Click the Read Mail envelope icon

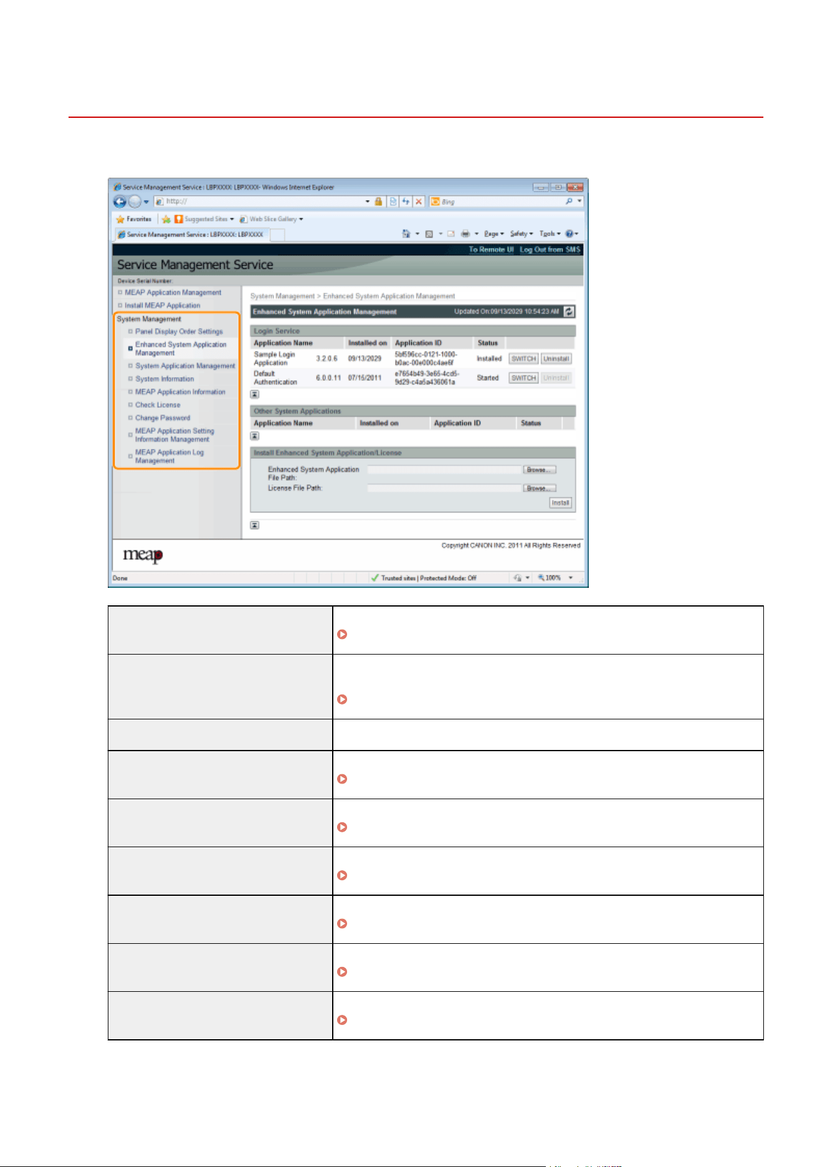click(x=451, y=234)
